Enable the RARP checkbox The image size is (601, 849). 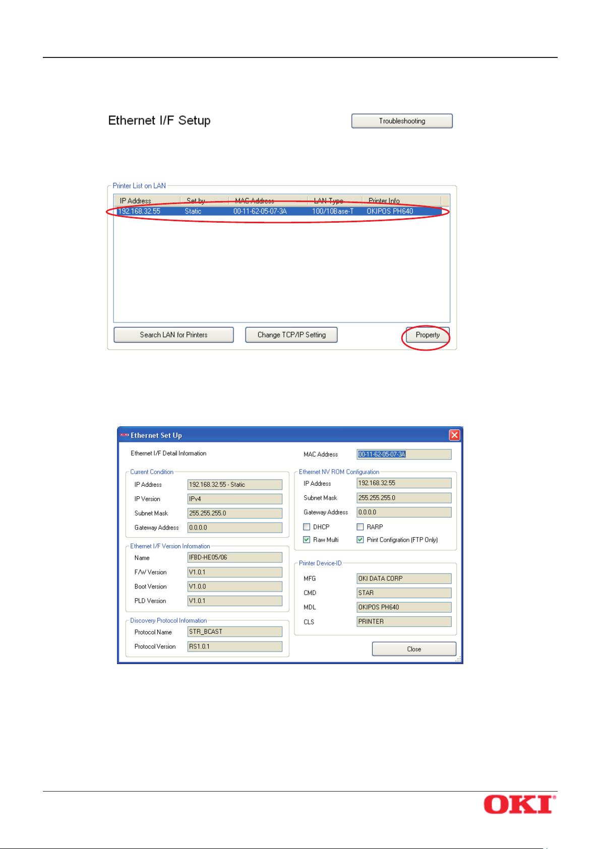click(360, 527)
